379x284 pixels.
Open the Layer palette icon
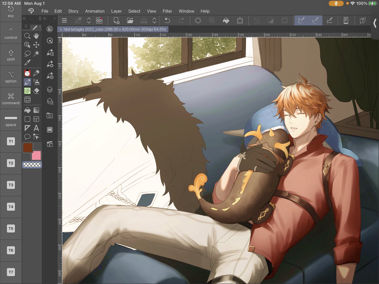pos(50,90)
